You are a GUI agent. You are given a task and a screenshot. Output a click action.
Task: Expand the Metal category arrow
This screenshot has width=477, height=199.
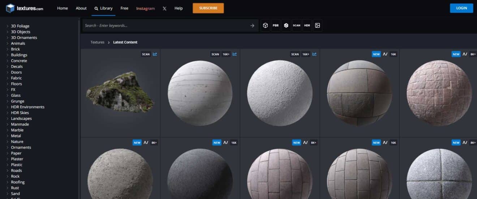pyautogui.click(x=8, y=136)
